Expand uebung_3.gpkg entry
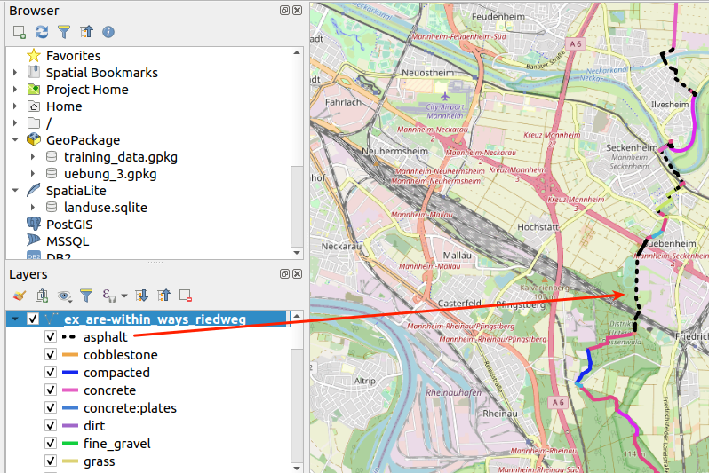The height and width of the screenshot is (473, 709). click(x=33, y=173)
